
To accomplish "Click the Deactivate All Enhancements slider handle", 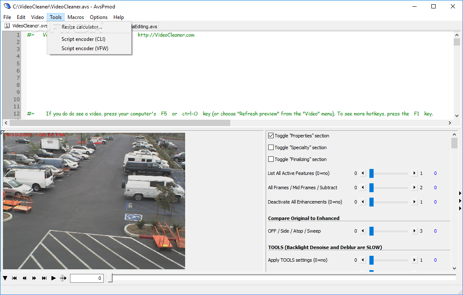I will coord(371,202).
